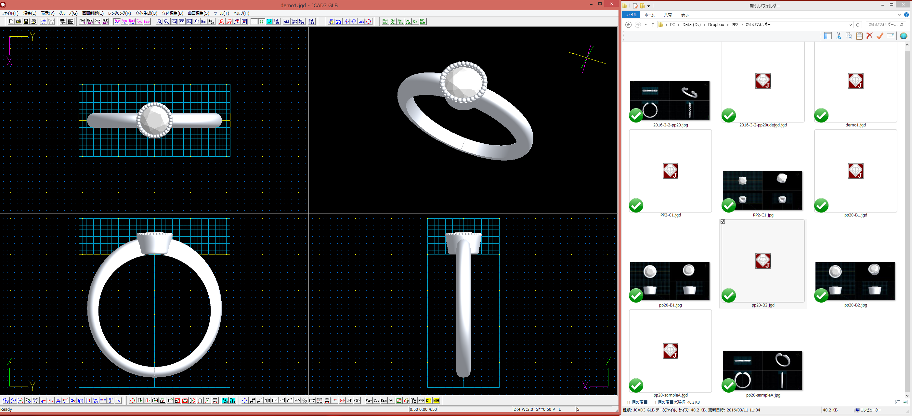Click the DEL button in bottom toolbar
This screenshot has width=912, height=416.
(x=391, y=400)
